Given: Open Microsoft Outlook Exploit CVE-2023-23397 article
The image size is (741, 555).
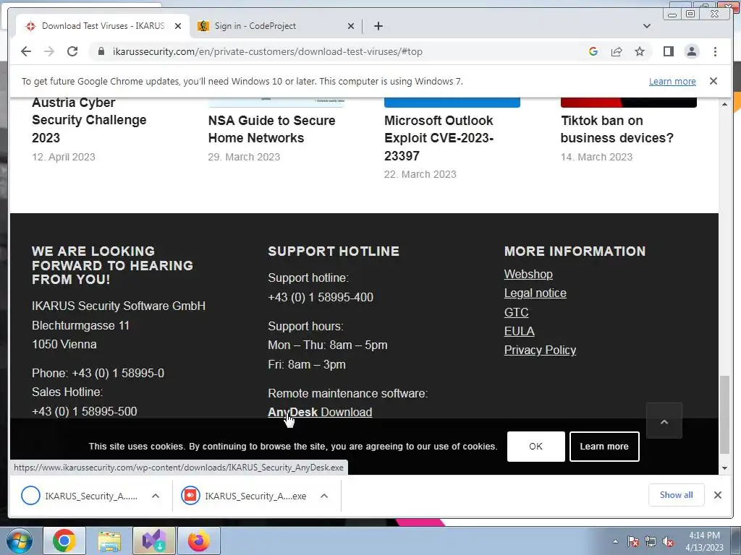Looking at the screenshot, I should [439, 138].
